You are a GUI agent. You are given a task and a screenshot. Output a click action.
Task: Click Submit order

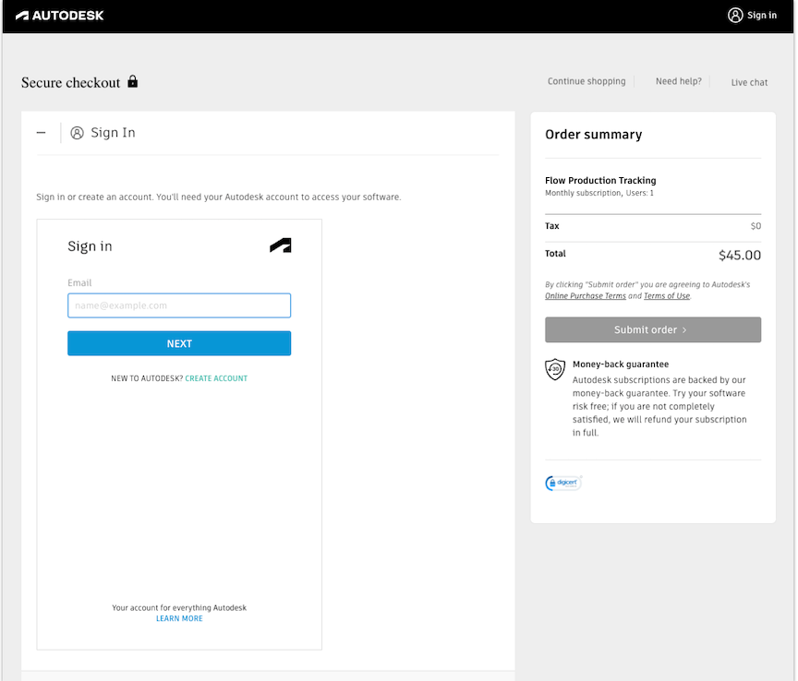pyautogui.click(x=653, y=329)
